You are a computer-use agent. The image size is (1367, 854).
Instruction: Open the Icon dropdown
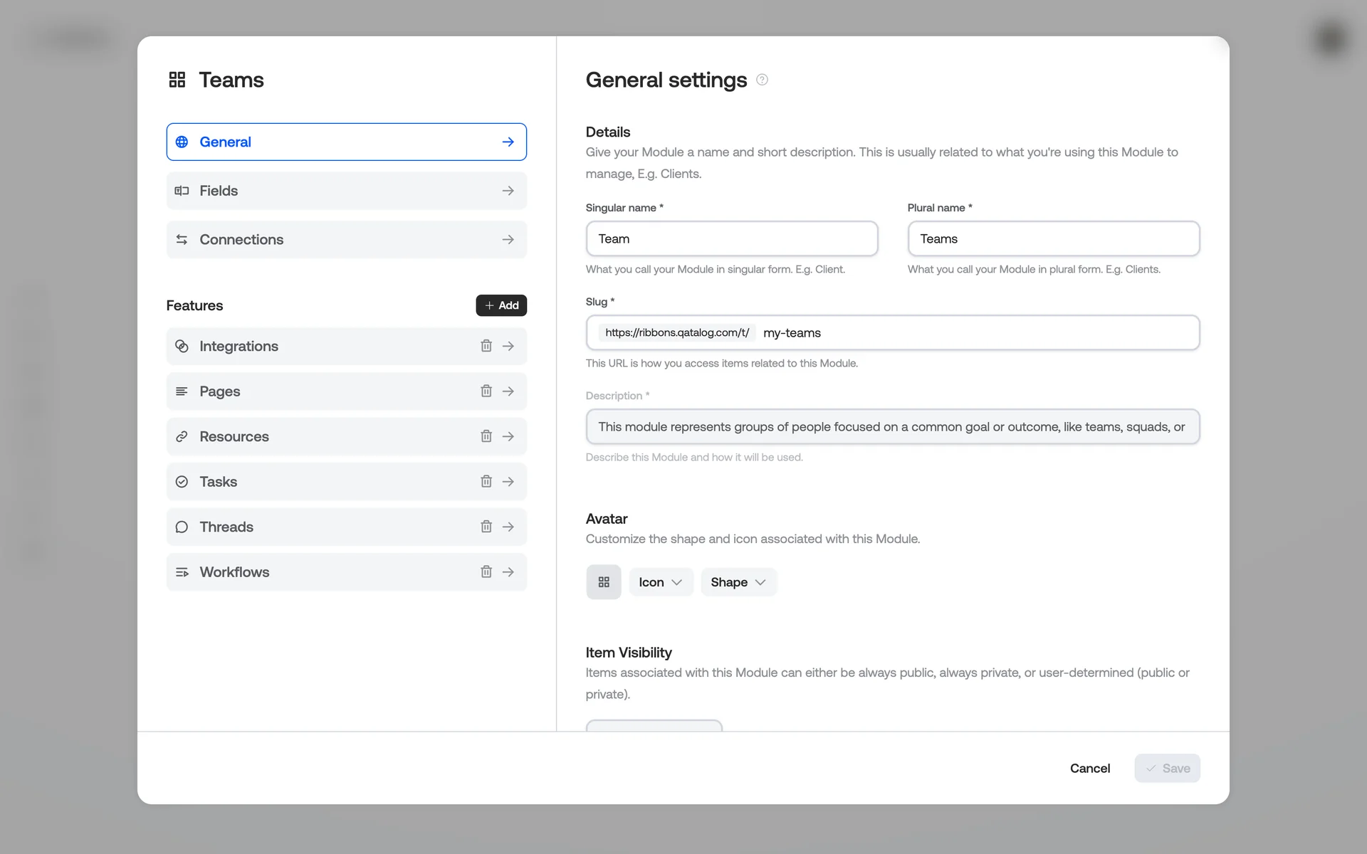point(660,582)
